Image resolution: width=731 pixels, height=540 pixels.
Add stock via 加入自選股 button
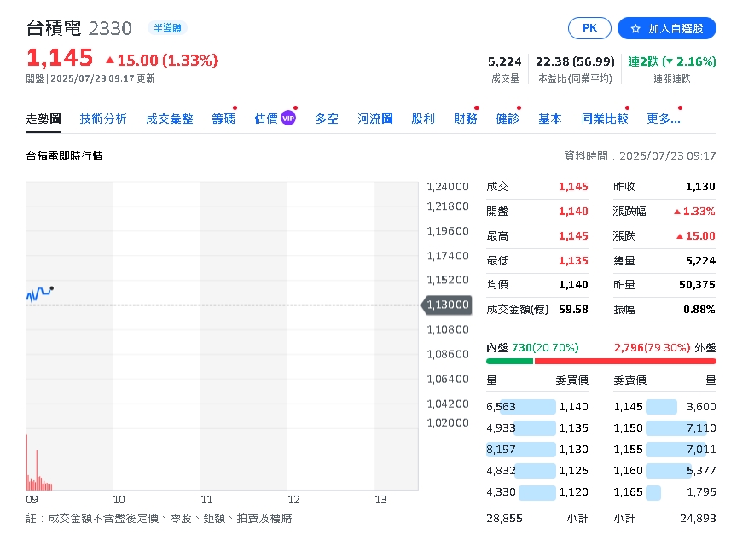667,28
